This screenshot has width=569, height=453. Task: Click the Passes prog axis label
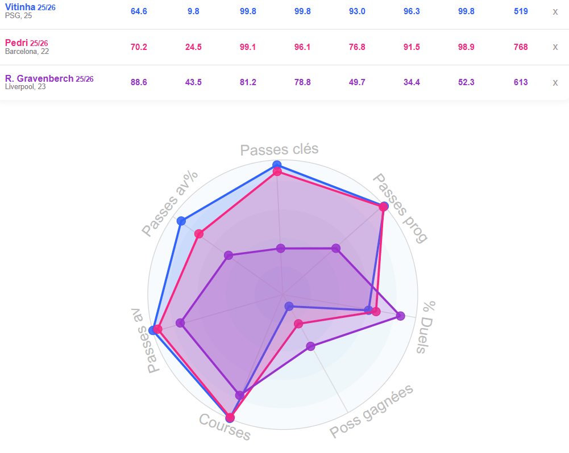pyautogui.click(x=400, y=208)
